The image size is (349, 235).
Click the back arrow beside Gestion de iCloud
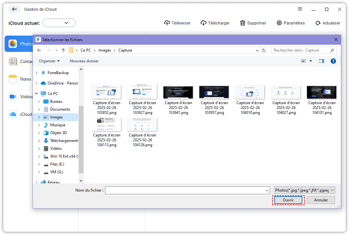14,9
